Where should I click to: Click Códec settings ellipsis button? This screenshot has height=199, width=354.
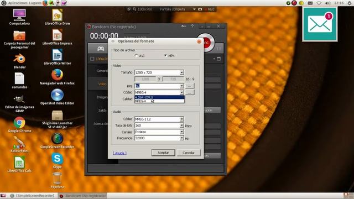point(190,92)
